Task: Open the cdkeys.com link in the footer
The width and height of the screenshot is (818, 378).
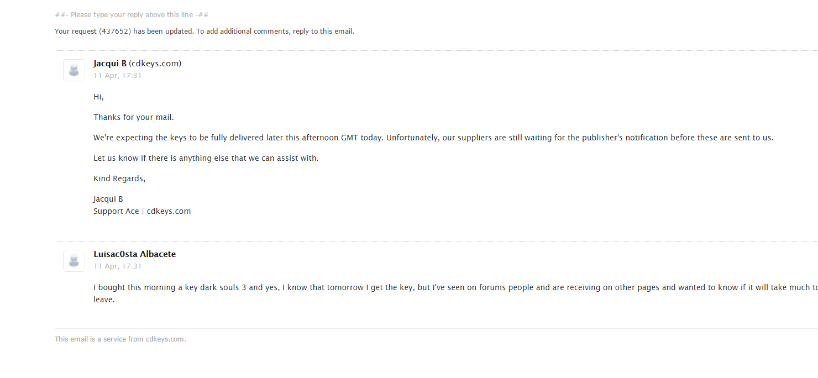Action: coord(165,339)
